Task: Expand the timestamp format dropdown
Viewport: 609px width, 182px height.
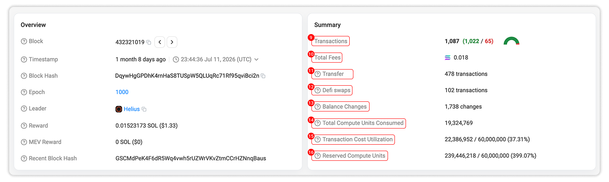Action: tap(257, 59)
